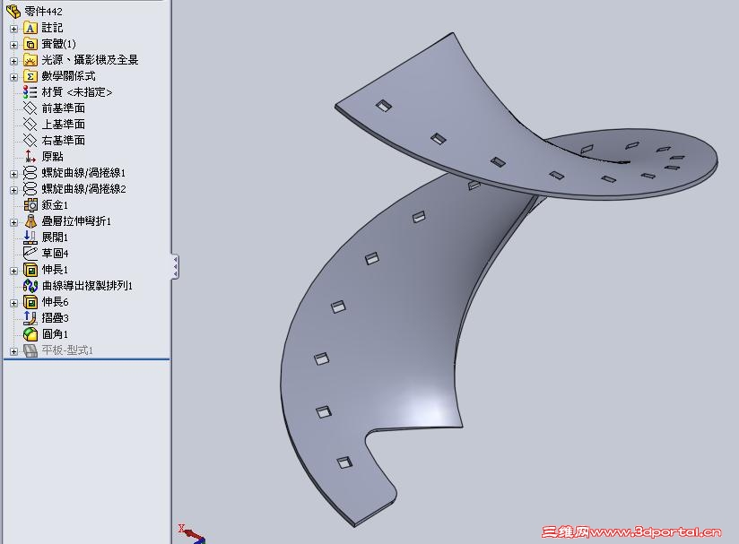
Task: Click the 伸長1 extrude feature icon
Action: coord(30,270)
